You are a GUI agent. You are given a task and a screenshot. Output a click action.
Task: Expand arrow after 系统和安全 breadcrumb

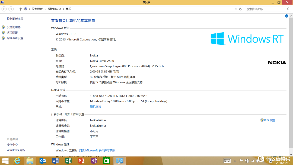(x=63, y=9)
